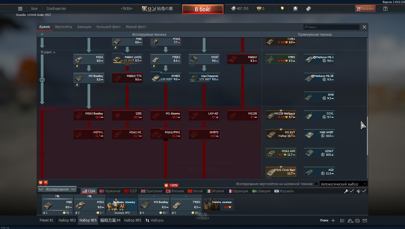
Task: Select the XM803 vehicle card
Action: 166,78
